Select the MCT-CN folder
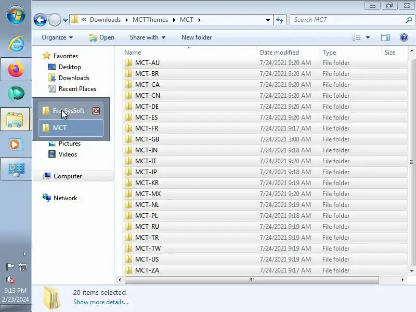The image size is (416, 312). click(265, 96)
